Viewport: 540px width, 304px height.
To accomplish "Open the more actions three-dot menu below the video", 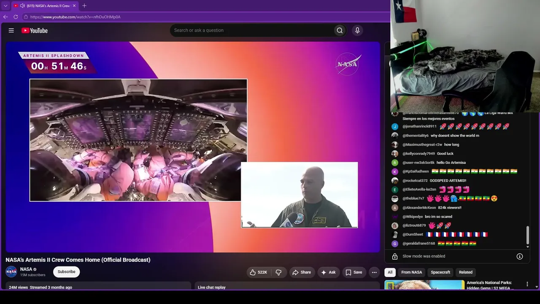I will (x=374, y=272).
